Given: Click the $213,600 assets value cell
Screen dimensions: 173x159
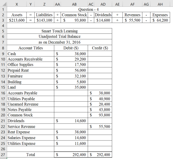Looking at the screenshot, I should coord(17,20).
